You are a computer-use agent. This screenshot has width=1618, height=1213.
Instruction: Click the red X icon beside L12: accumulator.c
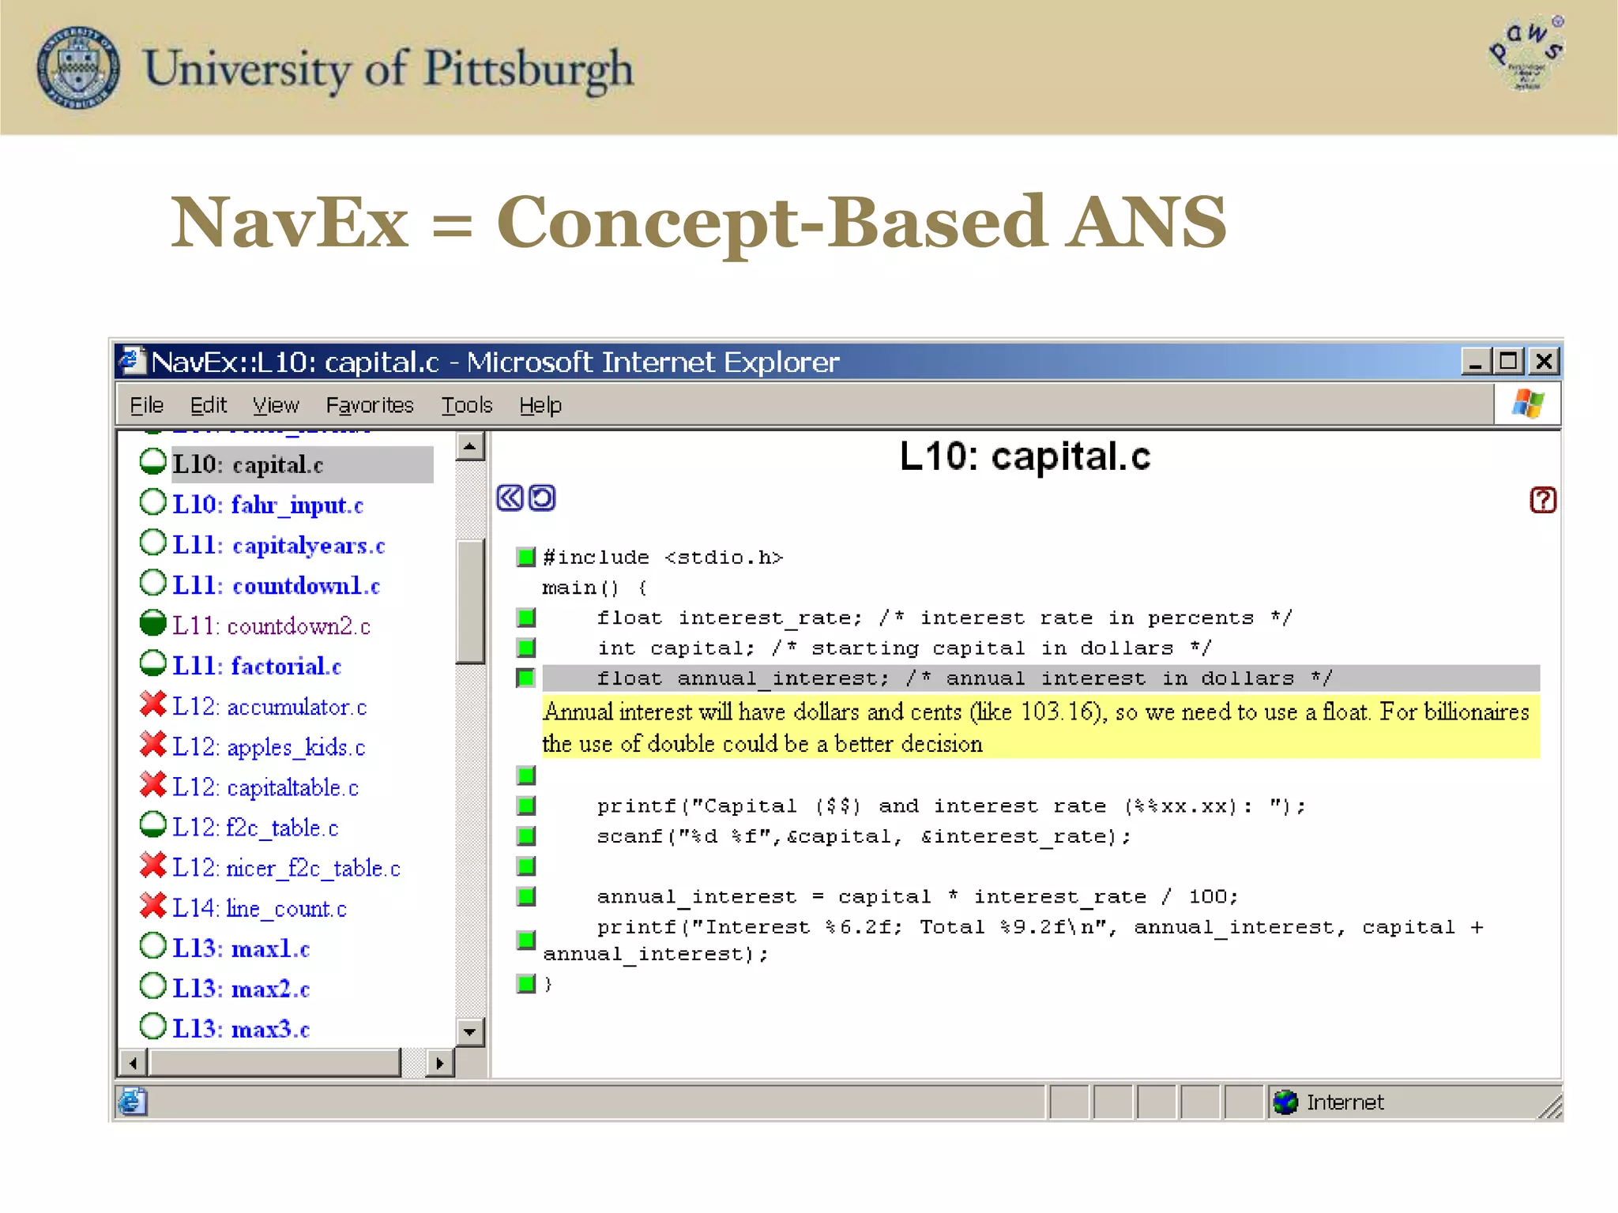(153, 704)
